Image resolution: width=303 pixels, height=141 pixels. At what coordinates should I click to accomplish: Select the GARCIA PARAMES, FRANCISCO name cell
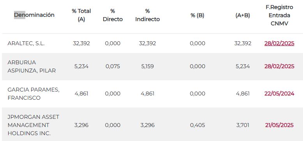(x=33, y=94)
